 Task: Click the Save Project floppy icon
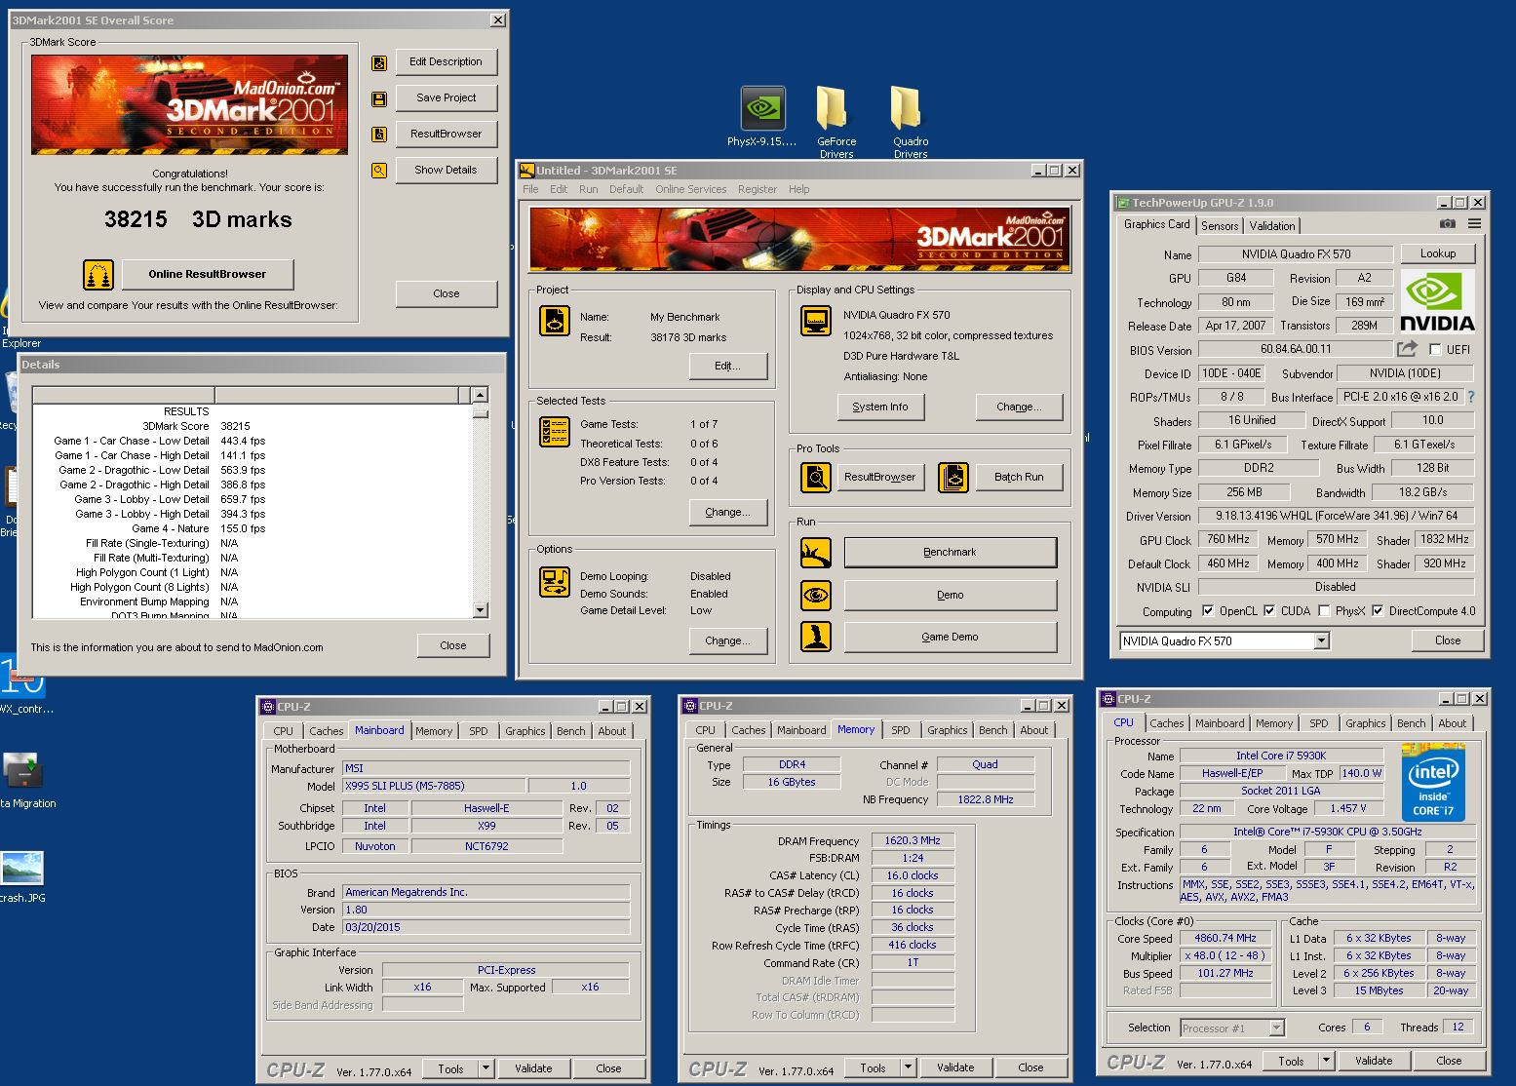tap(379, 98)
